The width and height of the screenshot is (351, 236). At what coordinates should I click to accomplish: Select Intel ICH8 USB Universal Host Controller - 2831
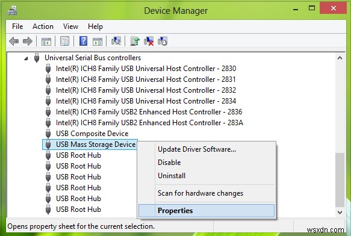[x=146, y=79]
